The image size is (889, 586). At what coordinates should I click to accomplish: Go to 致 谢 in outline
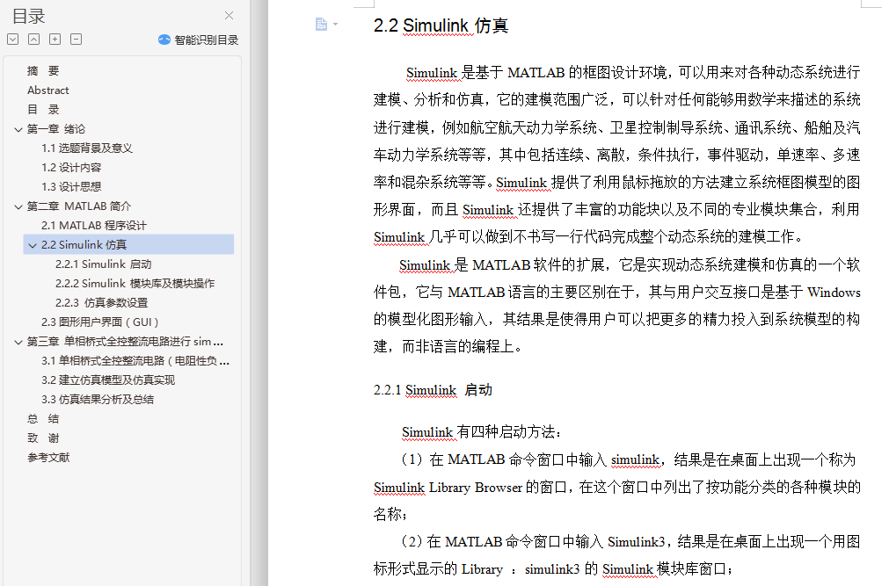pos(44,438)
